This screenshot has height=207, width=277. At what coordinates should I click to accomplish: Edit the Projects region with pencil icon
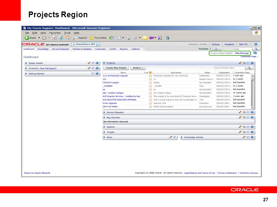click(240, 63)
